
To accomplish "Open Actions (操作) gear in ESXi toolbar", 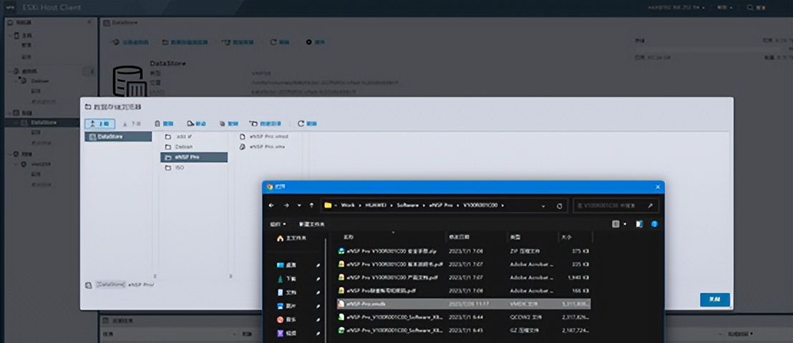I will coord(315,42).
